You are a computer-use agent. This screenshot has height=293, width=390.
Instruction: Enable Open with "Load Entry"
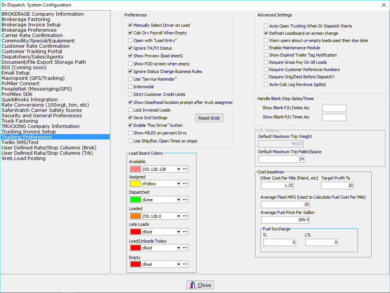130,40
